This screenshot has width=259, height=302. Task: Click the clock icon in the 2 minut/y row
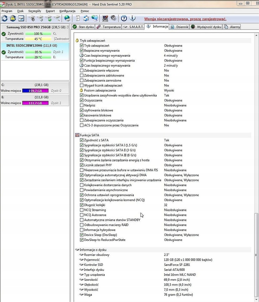(x=81, y=65)
